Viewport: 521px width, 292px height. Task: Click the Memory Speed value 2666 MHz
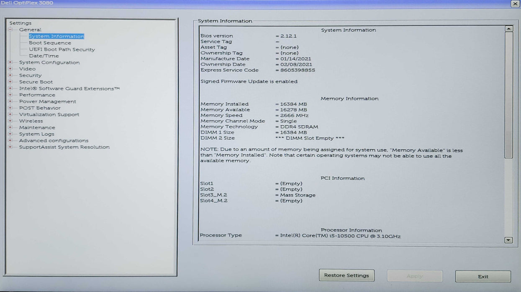pyautogui.click(x=294, y=116)
